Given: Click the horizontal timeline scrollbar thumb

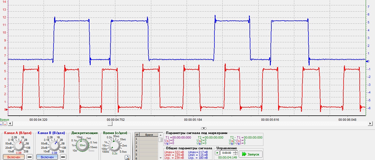Looking at the screenshot, I should [110, 124].
